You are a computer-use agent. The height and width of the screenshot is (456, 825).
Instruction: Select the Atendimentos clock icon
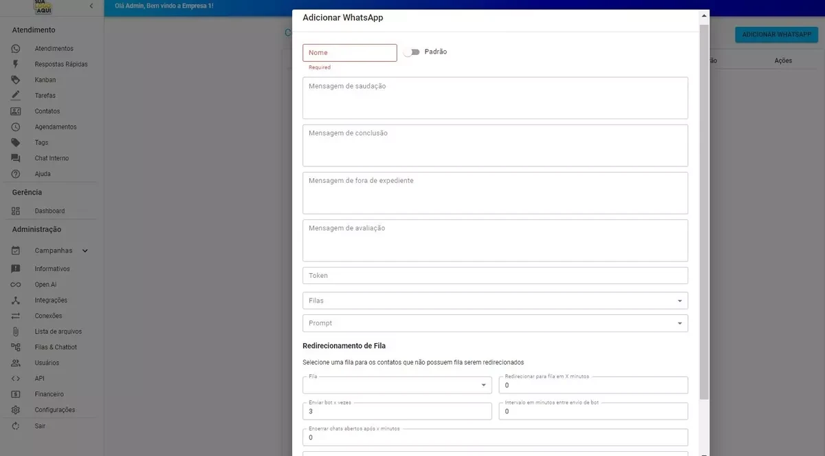[x=15, y=48]
